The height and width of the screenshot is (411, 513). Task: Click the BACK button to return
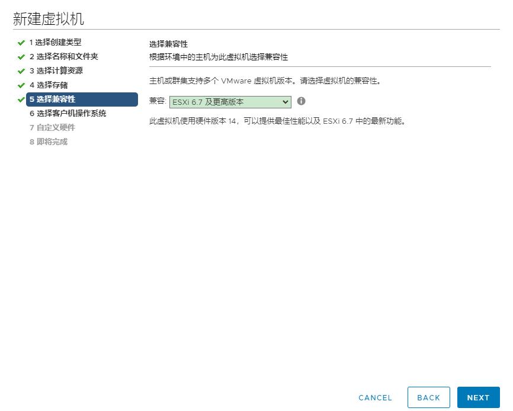tap(429, 397)
